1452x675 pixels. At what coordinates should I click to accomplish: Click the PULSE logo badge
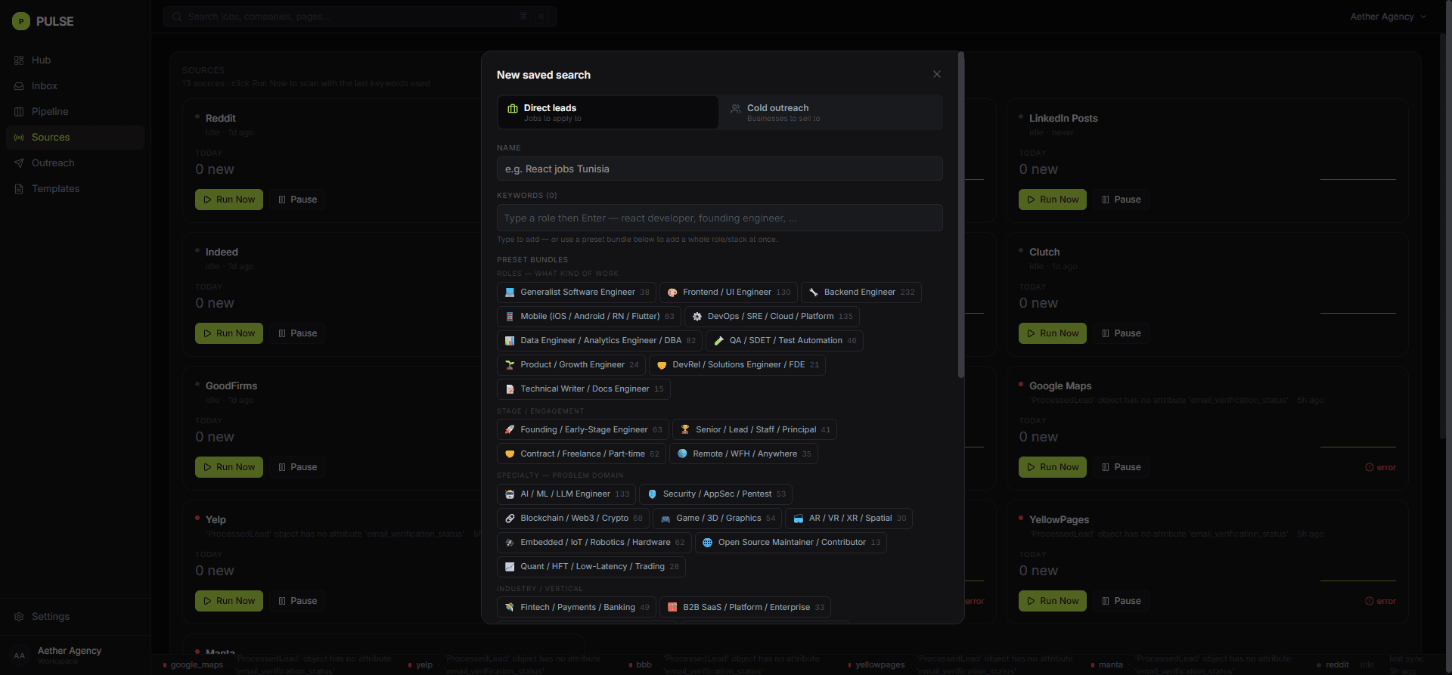click(x=21, y=21)
